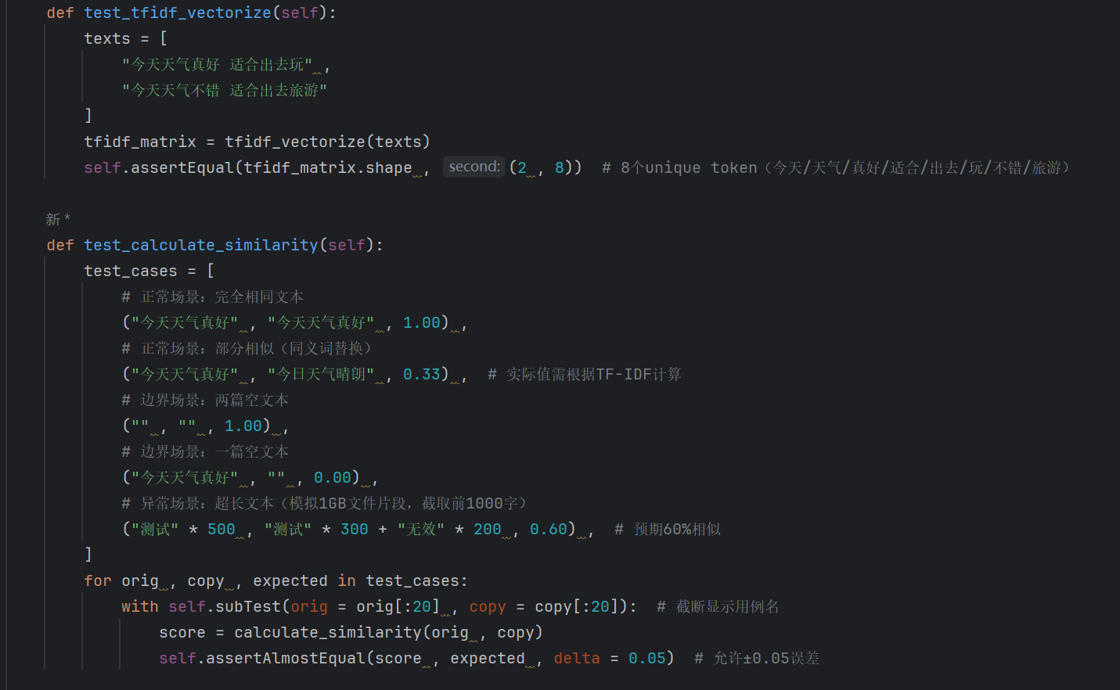Viewport: 1120px width, 690px height.
Task: Click the assertAlmostEqual method name
Action: 286,658
